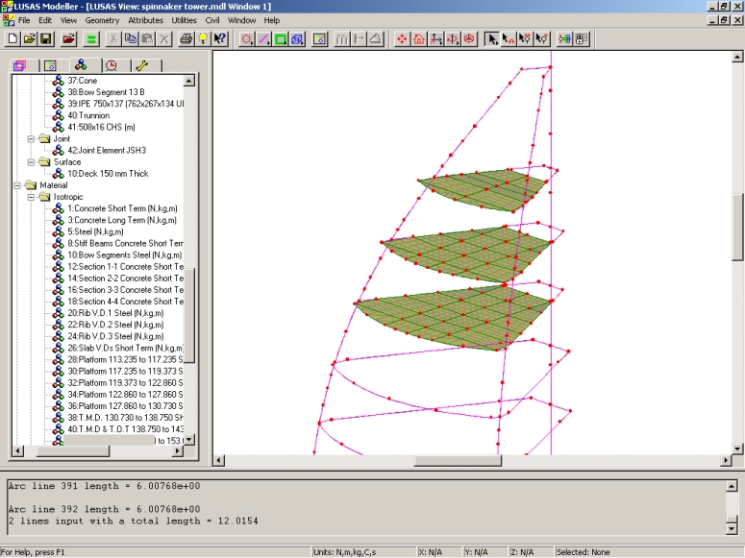
Task: Select the green surface geometry tool
Action: point(281,39)
